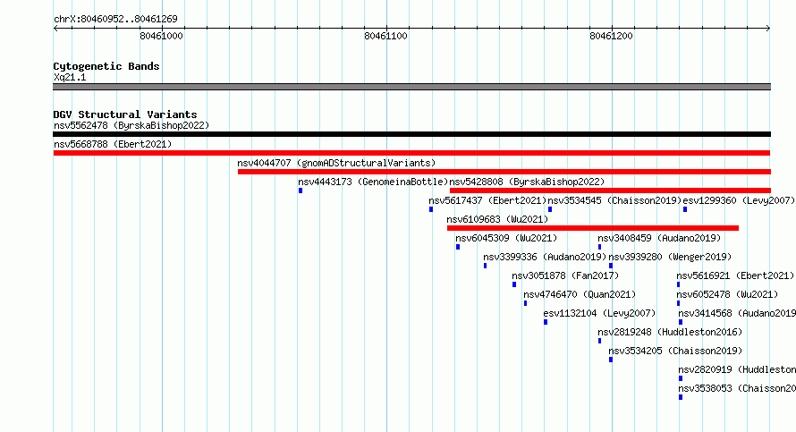Click the blue marker under nsv3538053
The width and height of the screenshot is (796, 432).
pos(681,397)
